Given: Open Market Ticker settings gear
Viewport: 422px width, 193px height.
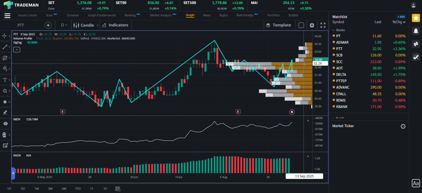Looking at the screenshot, I should click(403, 126).
